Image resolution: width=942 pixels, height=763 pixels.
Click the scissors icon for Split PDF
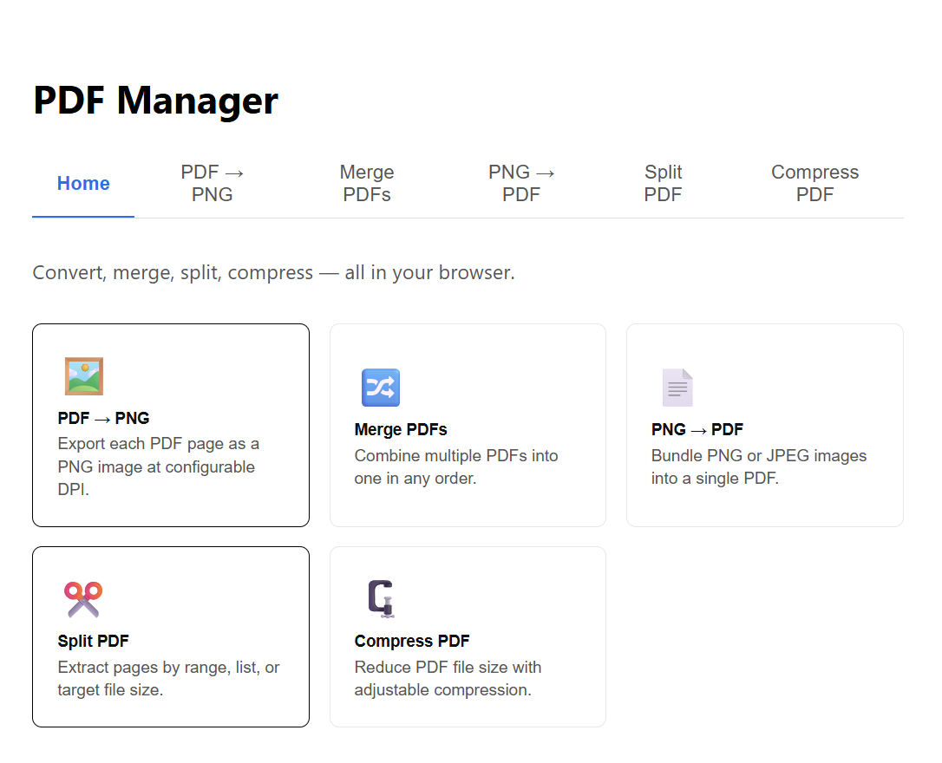(83, 599)
